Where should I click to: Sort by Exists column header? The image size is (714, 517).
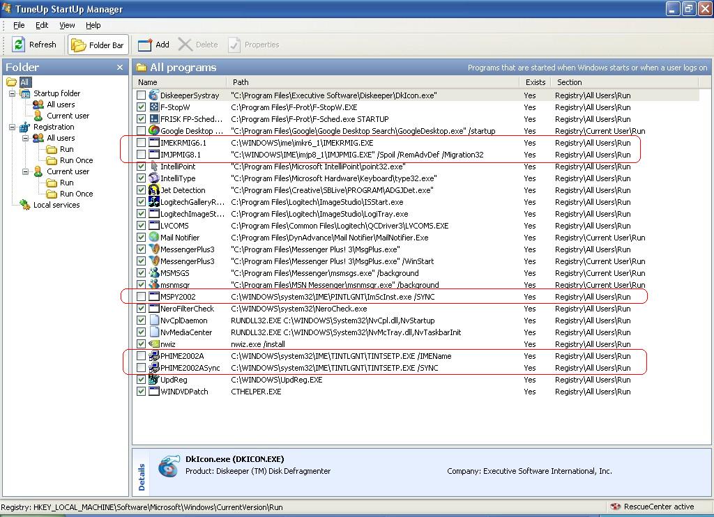tap(535, 82)
